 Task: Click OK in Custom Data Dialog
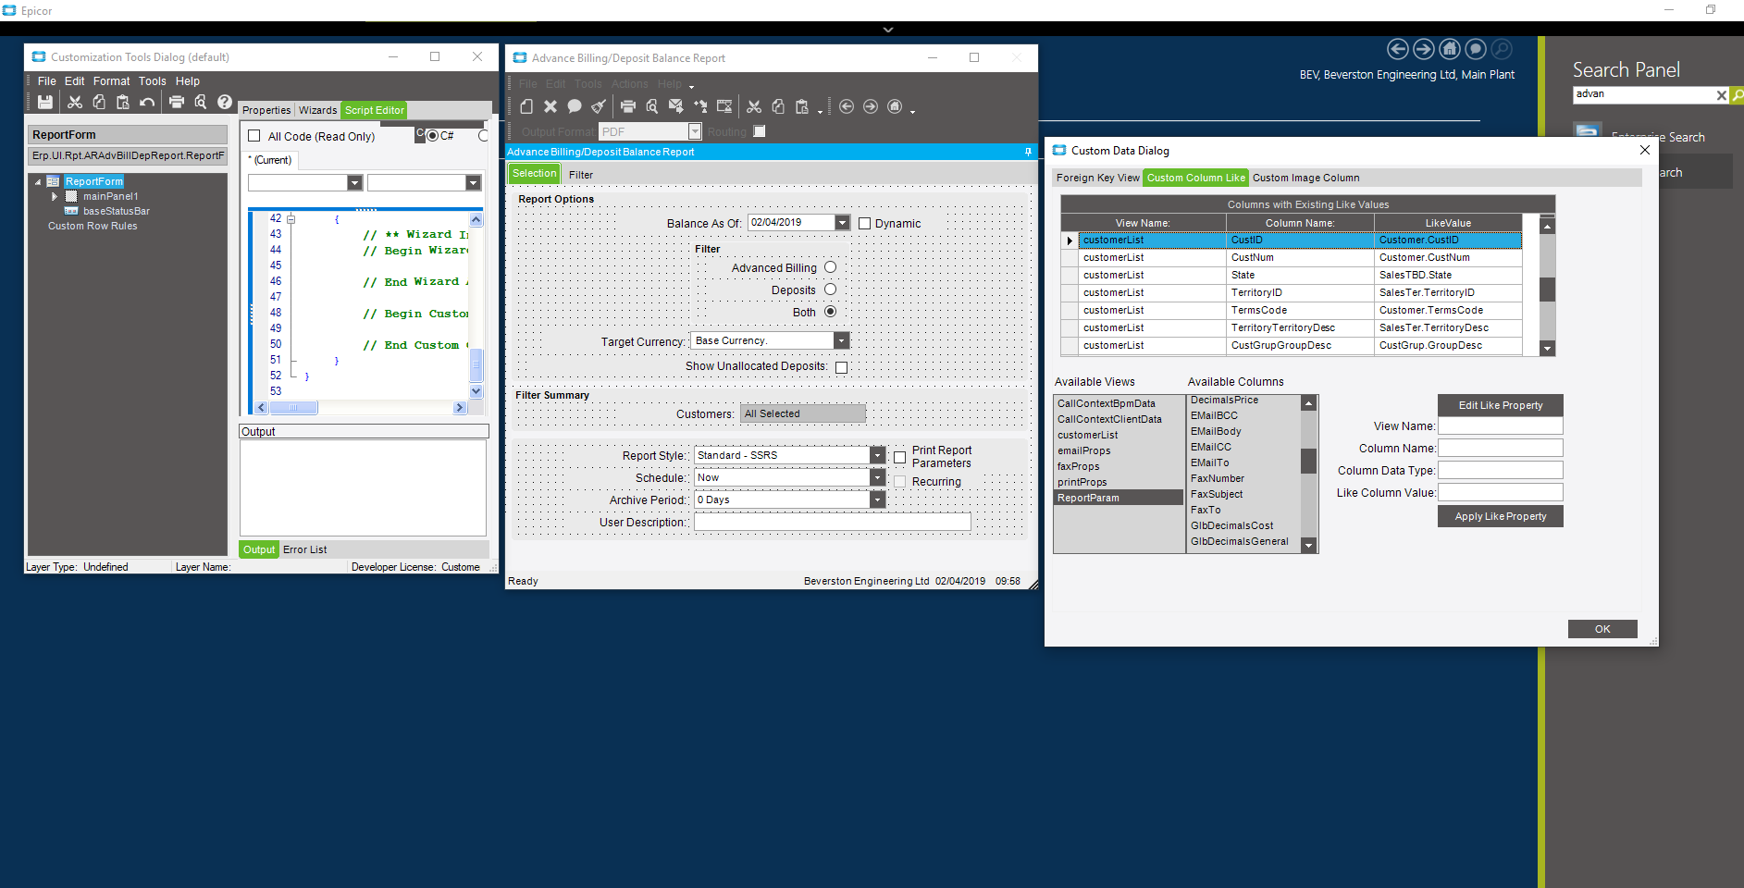tap(1602, 629)
